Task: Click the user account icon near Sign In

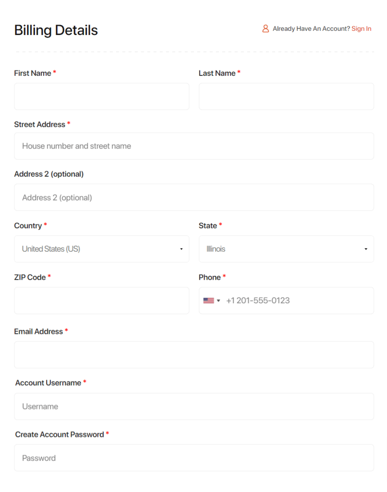Action: [266, 28]
